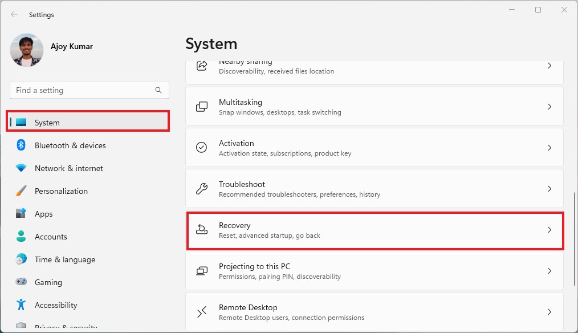Viewport: 578px width, 333px height.
Task: Click the Time & language globe icon
Action: point(21,259)
